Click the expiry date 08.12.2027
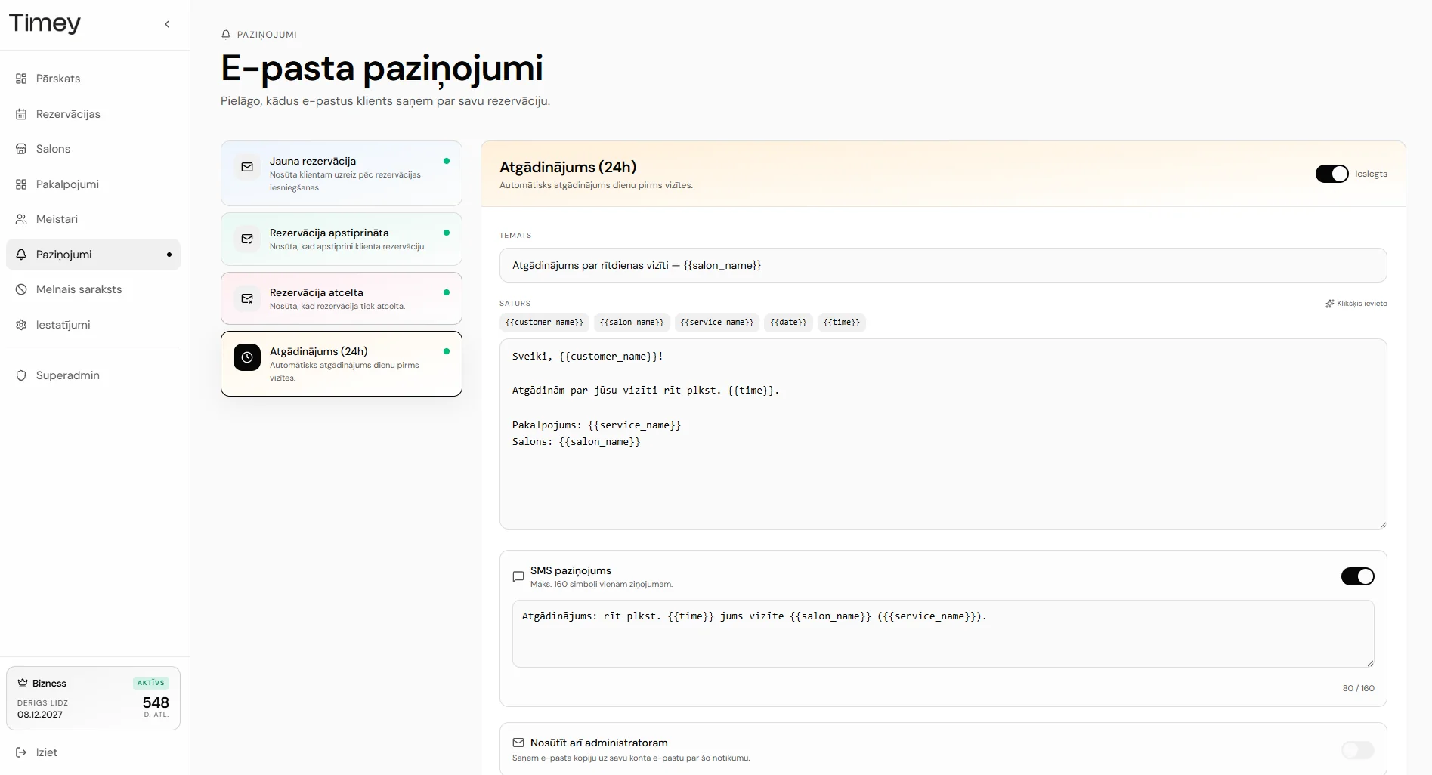This screenshot has width=1432, height=775. (x=40, y=715)
